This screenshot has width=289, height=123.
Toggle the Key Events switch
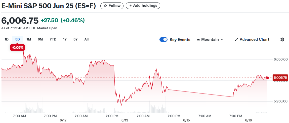tap(163, 39)
